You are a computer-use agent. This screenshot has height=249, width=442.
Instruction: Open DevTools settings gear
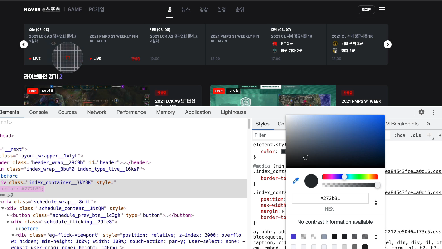(x=422, y=112)
